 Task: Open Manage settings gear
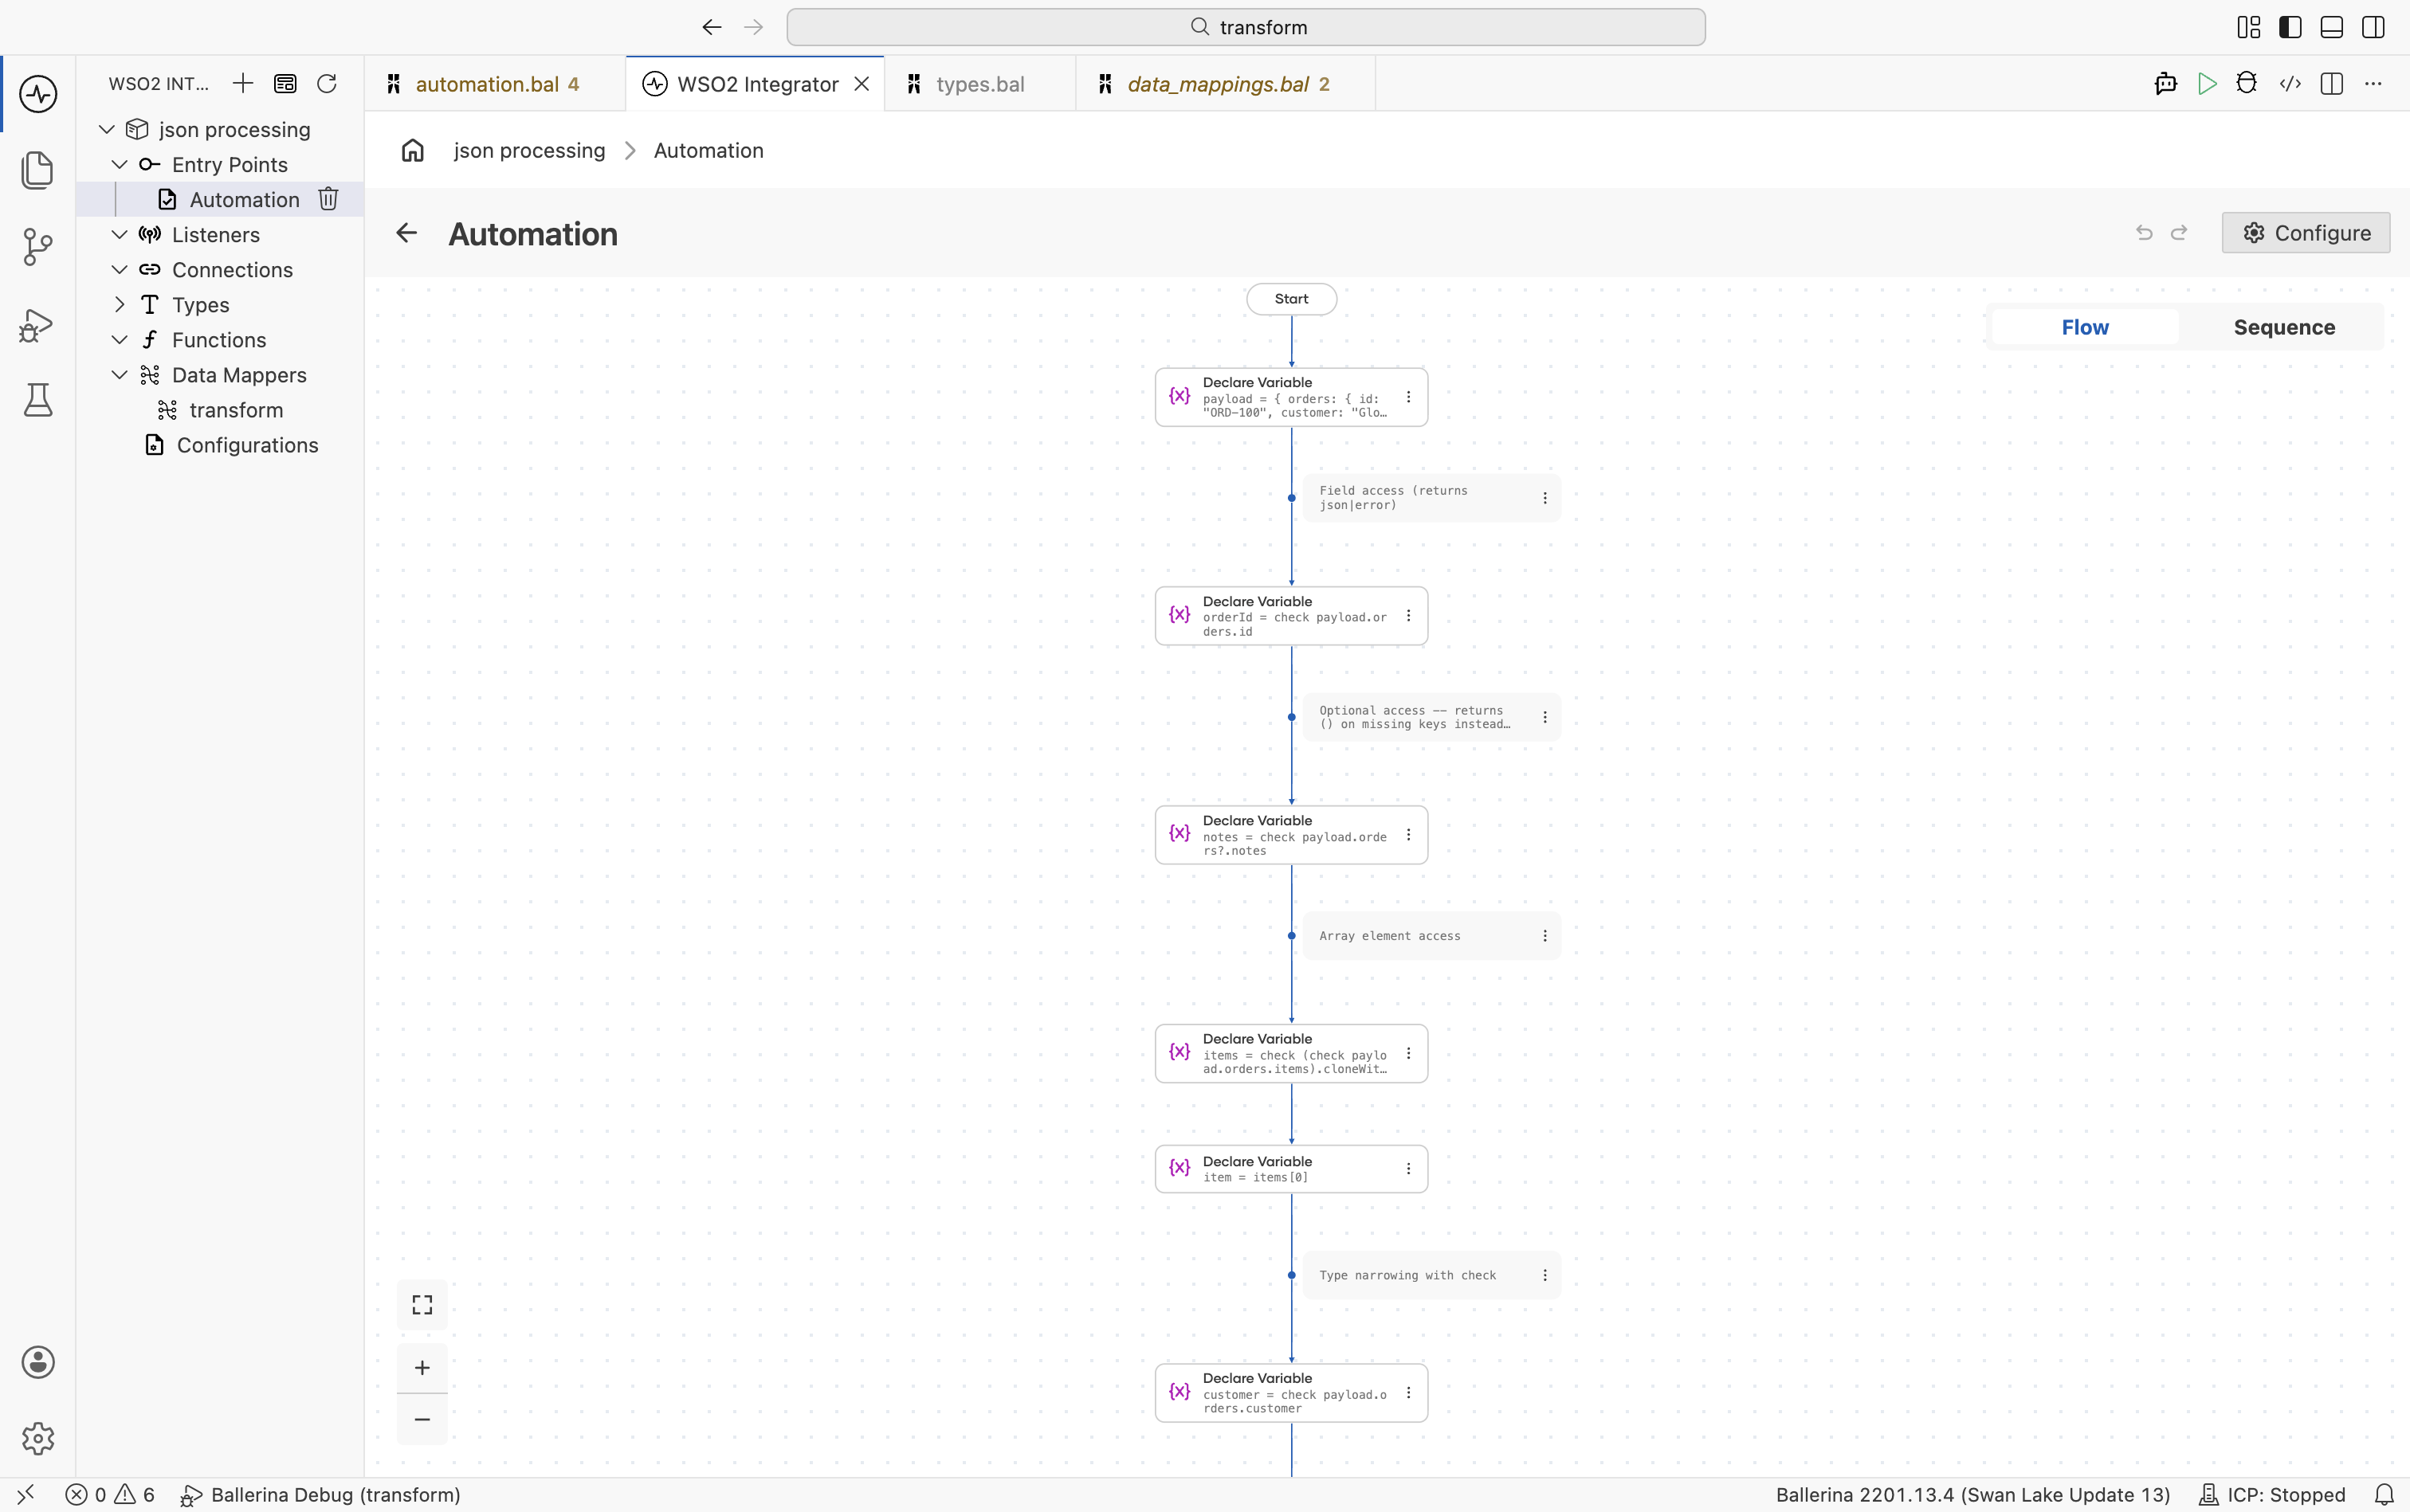(x=38, y=1438)
